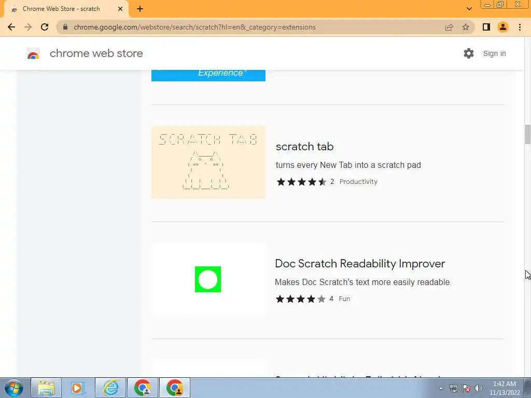Click the page vertical scrollbar thumb
531x398 pixels.
click(527, 135)
